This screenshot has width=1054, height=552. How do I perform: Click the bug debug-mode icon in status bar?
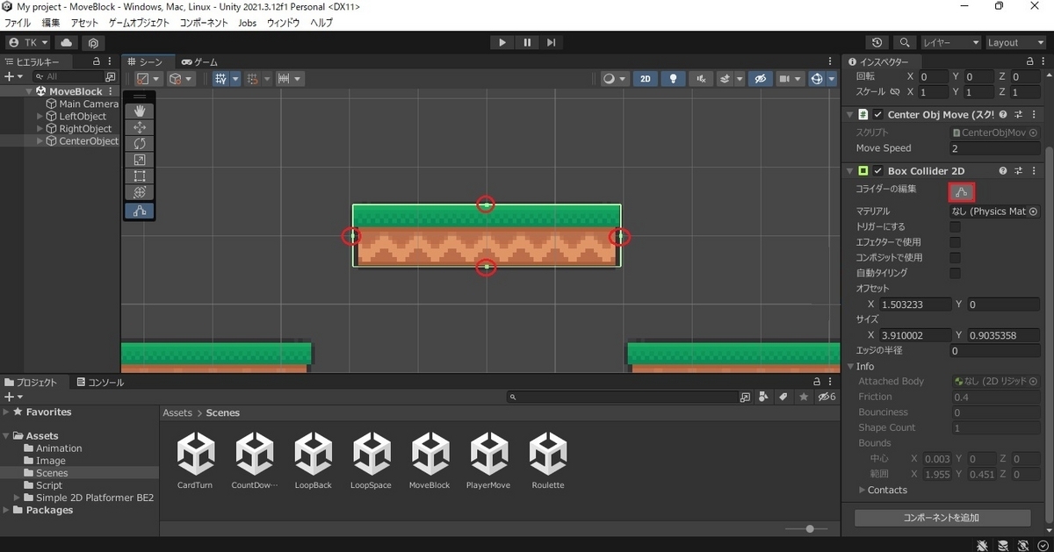click(982, 545)
